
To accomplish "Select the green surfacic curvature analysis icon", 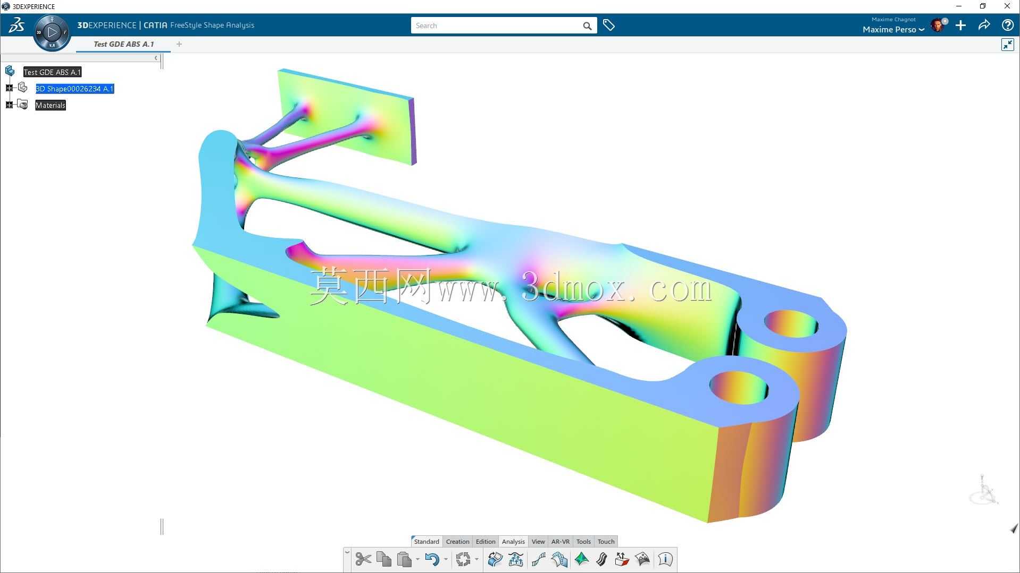I will 581,559.
